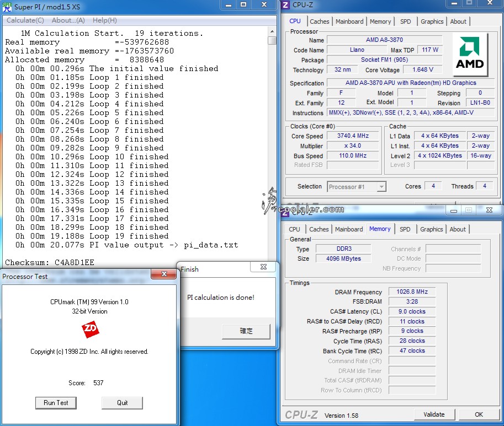Click the Core Voltage value 1.648 V
The height and width of the screenshot is (426, 504).
tap(423, 69)
